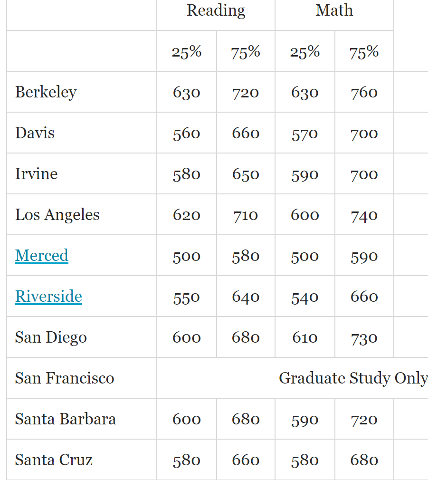Select the San Diego row label
Screen dimensions: 428x480
pos(51,337)
